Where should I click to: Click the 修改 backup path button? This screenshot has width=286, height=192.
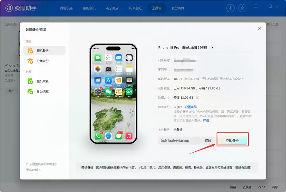pyautogui.click(x=208, y=141)
